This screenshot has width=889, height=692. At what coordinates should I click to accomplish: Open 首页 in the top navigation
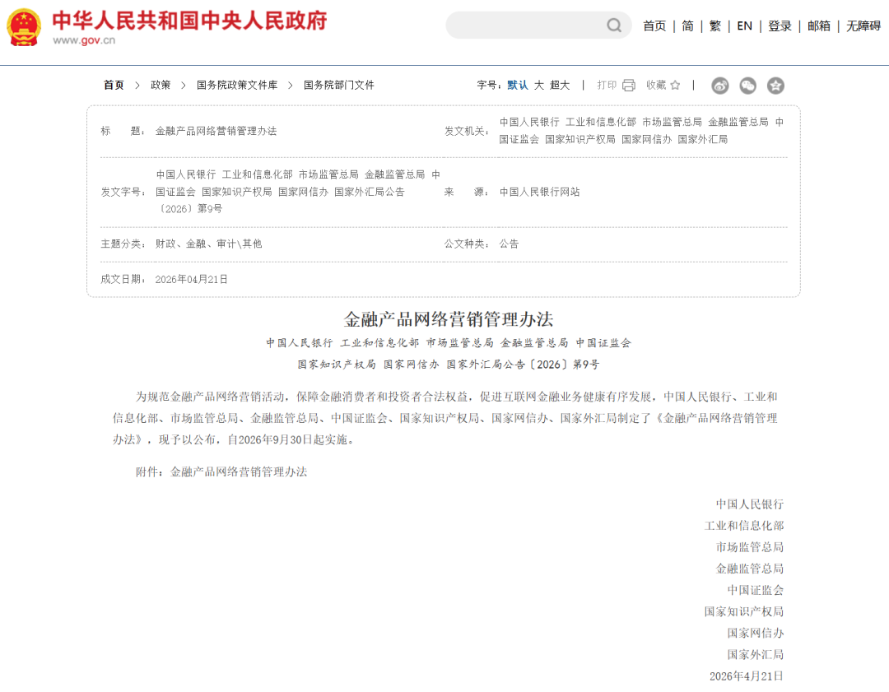(654, 26)
